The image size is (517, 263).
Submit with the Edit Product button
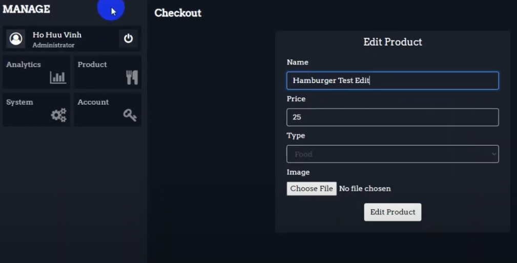point(392,212)
